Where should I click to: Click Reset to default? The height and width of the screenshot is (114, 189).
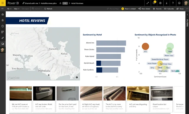[x=129, y=9]
